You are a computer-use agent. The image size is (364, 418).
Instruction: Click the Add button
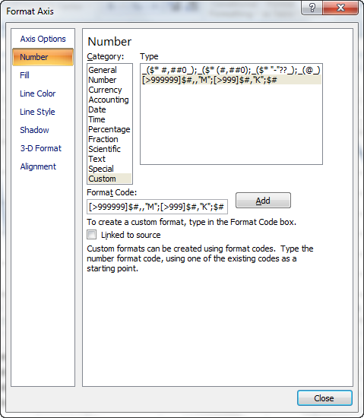[263, 201]
